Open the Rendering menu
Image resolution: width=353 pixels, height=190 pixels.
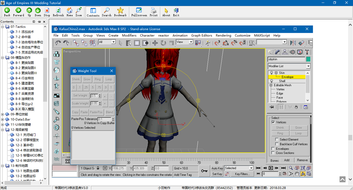(x=223, y=36)
